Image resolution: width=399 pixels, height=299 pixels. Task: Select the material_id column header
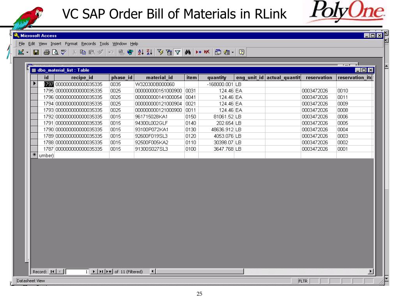coord(159,77)
